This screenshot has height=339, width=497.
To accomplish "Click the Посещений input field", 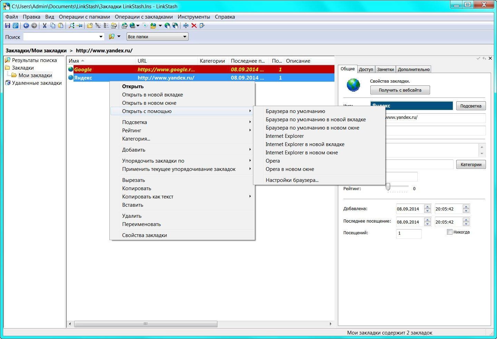I will [x=409, y=233].
